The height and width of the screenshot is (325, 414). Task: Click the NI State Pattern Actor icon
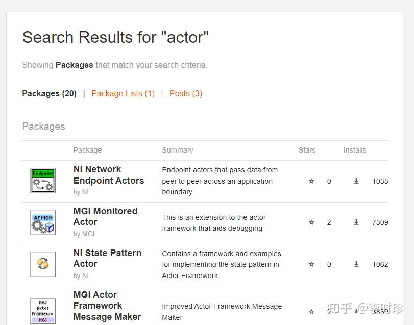pos(43,264)
